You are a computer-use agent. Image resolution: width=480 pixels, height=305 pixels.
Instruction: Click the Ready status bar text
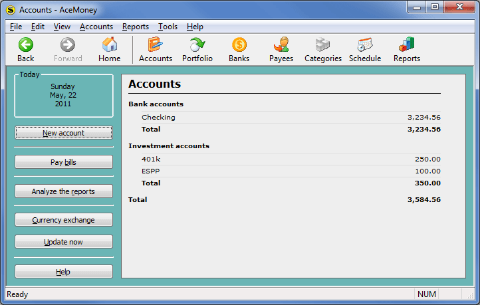click(17, 294)
